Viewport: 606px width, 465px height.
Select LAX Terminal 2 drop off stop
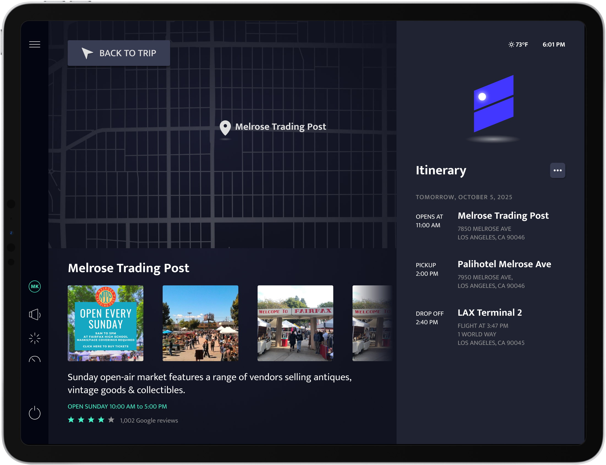coord(490,313)
